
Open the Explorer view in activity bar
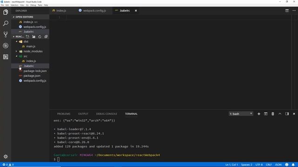coord(6,13)
